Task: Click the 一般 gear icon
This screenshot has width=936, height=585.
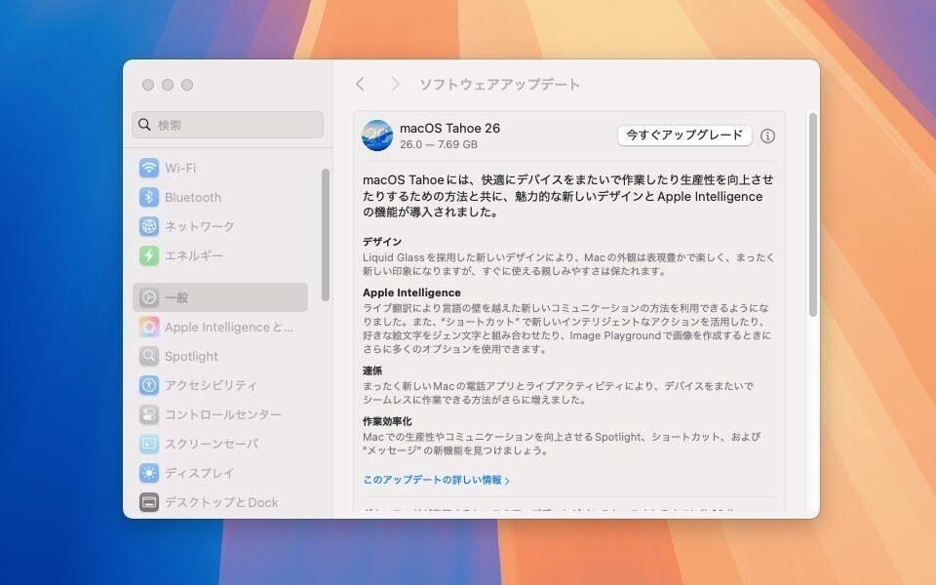Action: 148,297
